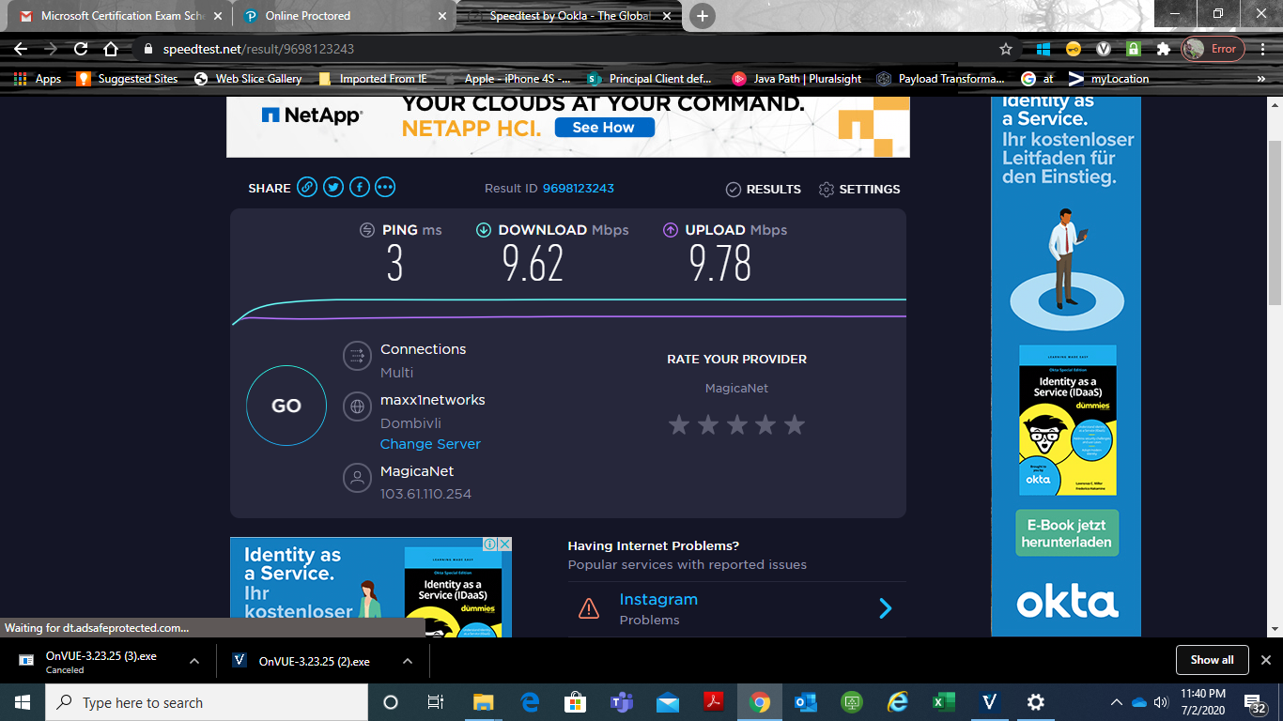1283x721 pixels.
Task: Open more share options ellipsis icon
Action: (385, 188)
